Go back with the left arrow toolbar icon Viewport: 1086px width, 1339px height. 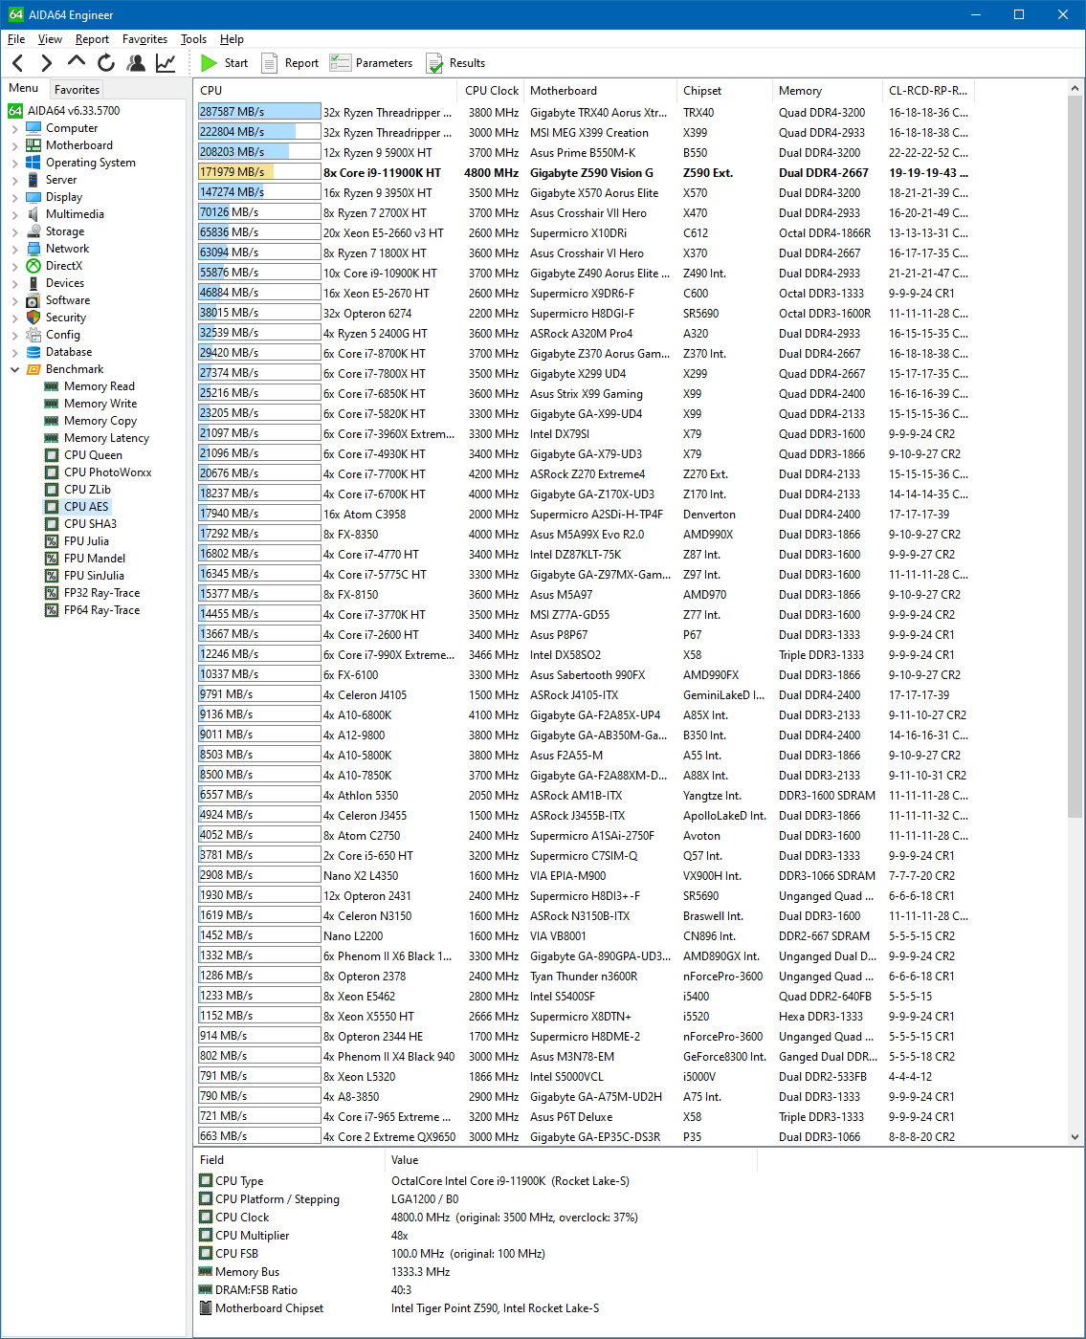tap(18, 63)
